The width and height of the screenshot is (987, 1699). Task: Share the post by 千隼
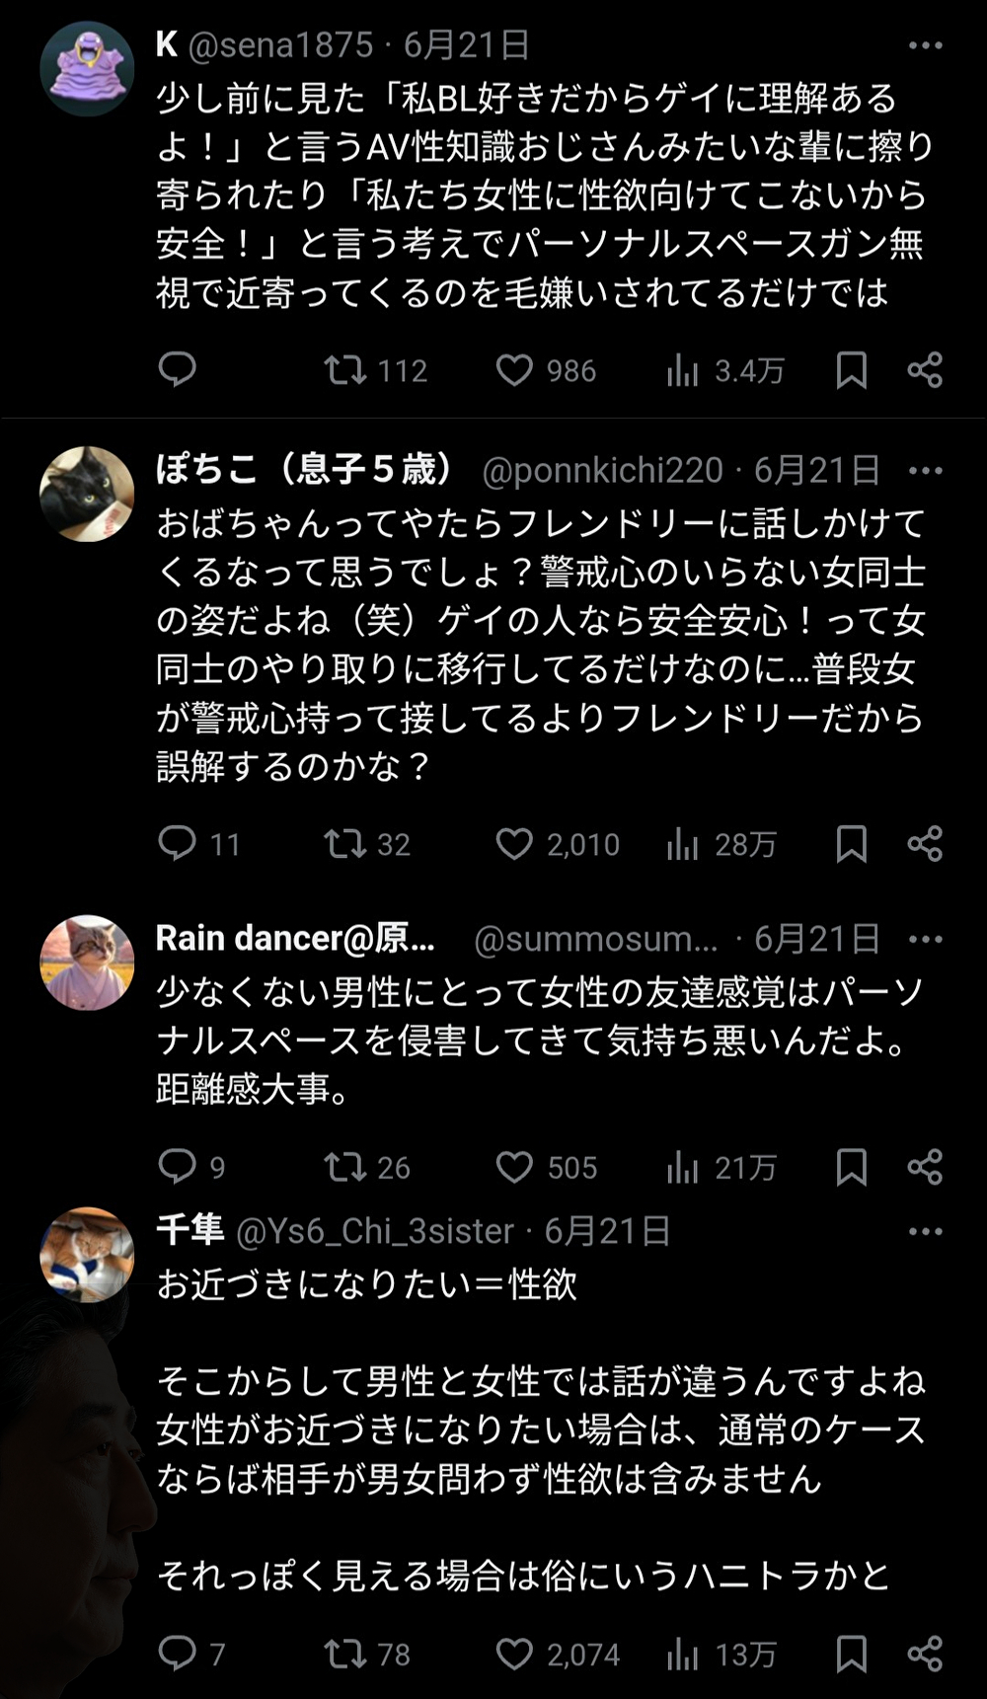tap(925, 1654)
